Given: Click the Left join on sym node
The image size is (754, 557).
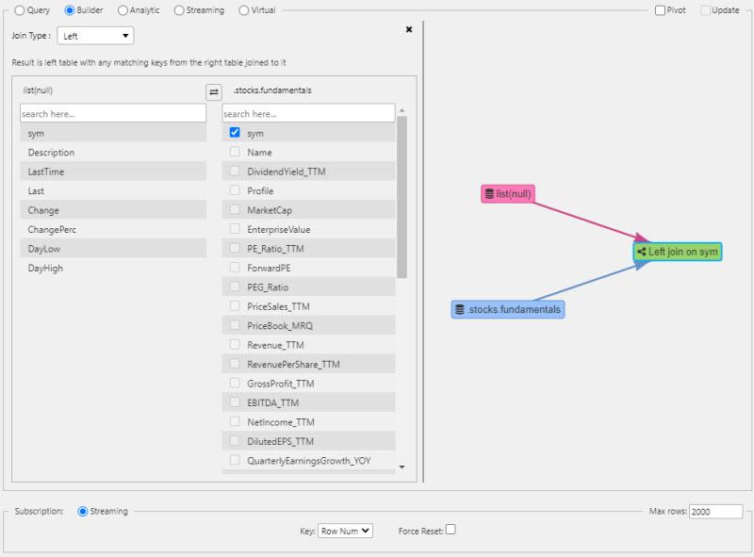Looking at the screenshot, I should coord(677,252).
